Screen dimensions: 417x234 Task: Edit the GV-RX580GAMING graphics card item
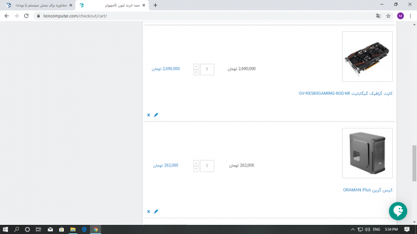coord(156,115)
